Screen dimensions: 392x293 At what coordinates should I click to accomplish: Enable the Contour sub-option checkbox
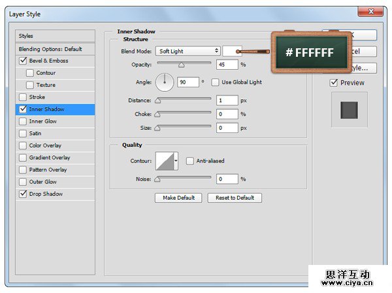pos(30,73)
